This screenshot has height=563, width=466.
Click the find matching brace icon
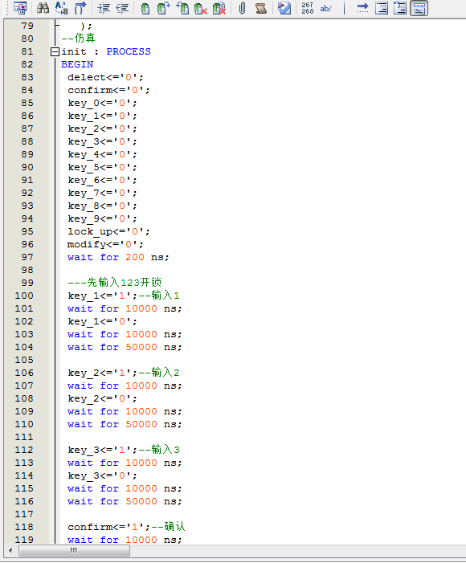[x=80, y=8]
